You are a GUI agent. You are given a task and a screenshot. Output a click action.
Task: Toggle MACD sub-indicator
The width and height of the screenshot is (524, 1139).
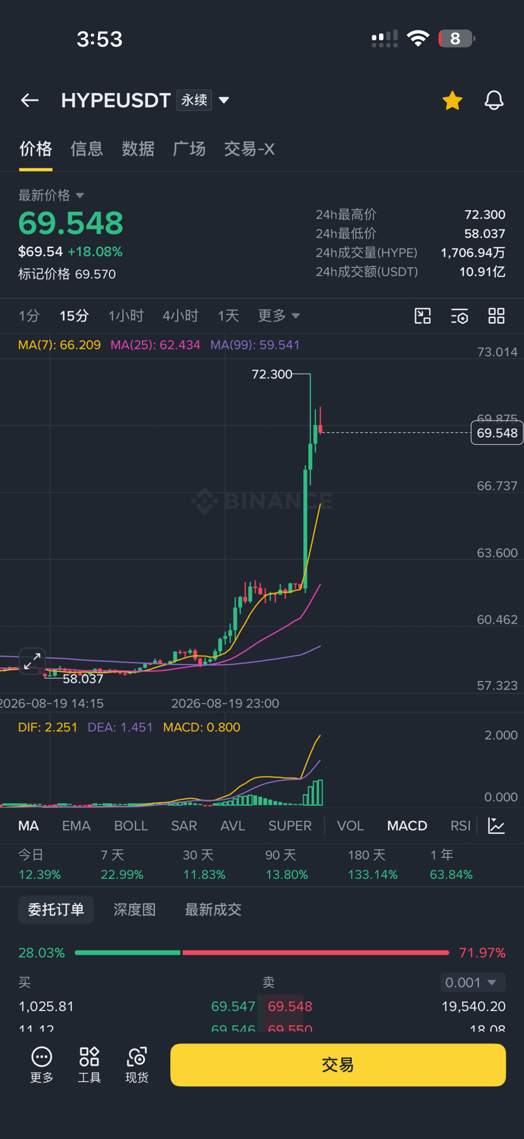(x=407, y=826)
